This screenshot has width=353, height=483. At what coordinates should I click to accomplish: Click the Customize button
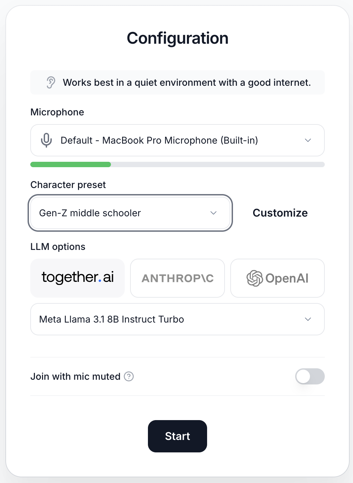pos(280,213)
